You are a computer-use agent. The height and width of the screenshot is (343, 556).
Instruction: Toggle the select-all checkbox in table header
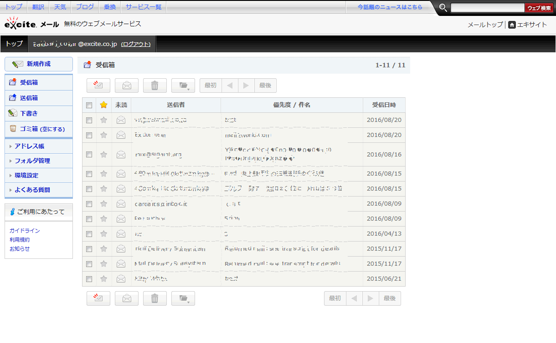[89, 105]
